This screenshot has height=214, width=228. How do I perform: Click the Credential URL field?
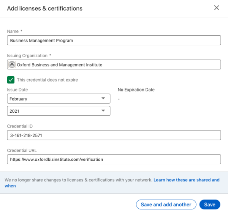[114, 159]
